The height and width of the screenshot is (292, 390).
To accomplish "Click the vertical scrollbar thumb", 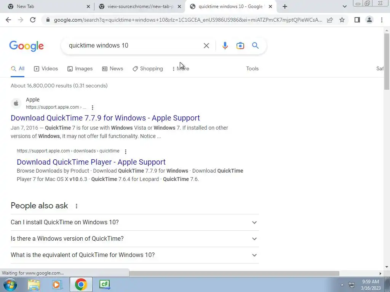I will coord(387,61).
